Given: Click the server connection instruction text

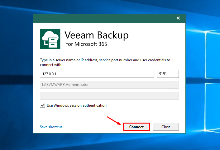Looking at the screenshot, I should pyautogui.click(x=105, y=62).
